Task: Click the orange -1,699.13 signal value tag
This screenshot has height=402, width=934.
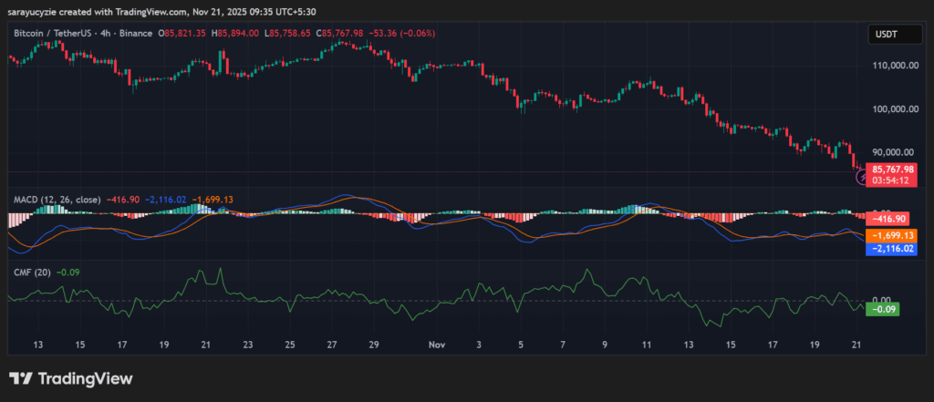Action: click(894, 234)
